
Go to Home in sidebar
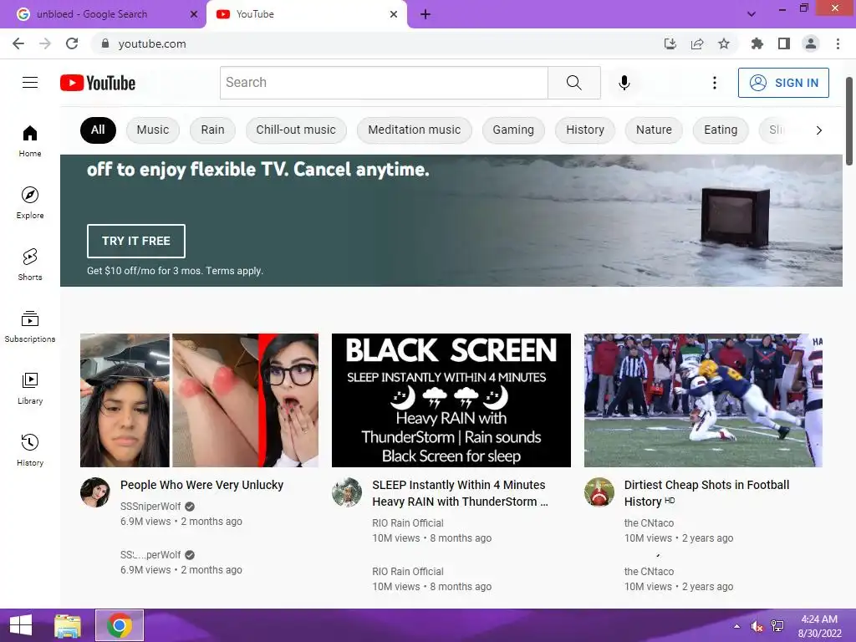[30, 140]
